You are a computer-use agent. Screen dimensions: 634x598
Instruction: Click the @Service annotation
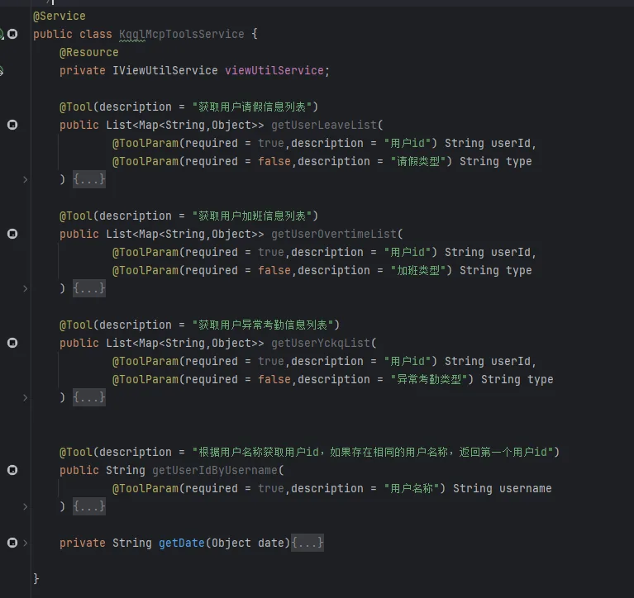tap(60, 17)
